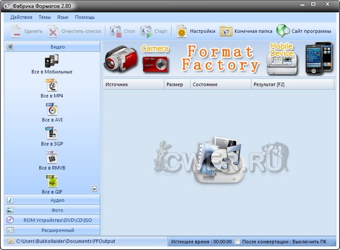Screen dimensions: 340x250
Task: Close the Фабрика Форматов window
Action: pyautogui.click(x=327, y=4)
